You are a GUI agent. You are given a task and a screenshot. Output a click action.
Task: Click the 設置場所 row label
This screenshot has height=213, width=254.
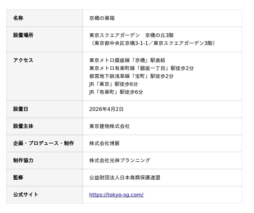pyautogui.click(x=23, y=35)
